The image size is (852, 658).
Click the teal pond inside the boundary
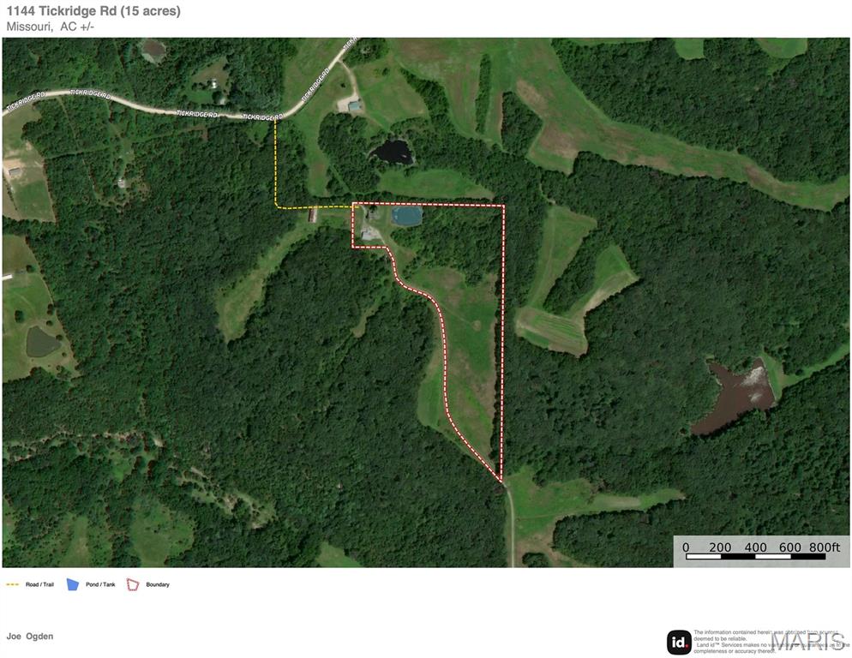(x=407, y=216)
